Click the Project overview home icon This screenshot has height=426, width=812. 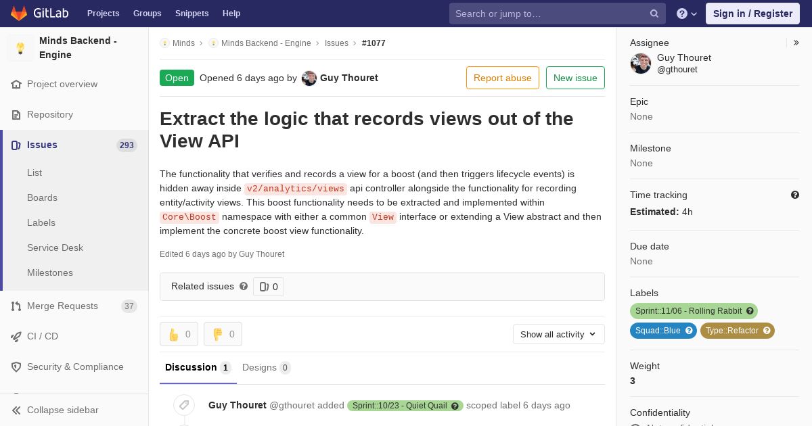coord(16,85)
